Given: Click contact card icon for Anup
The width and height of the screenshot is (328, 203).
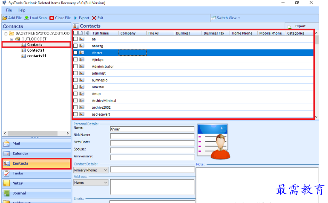Looking at the screenshot, I should (x=82, y=94).
